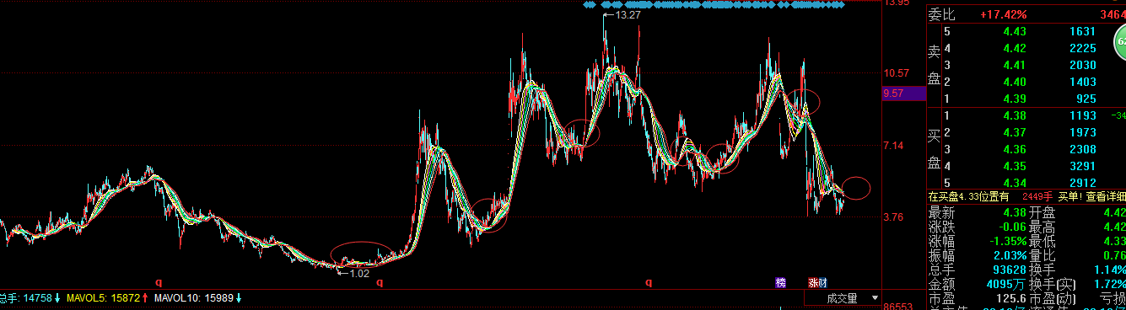Click the green circular badge beside sell orders

pyautogui.click(x=1120, y=40)
